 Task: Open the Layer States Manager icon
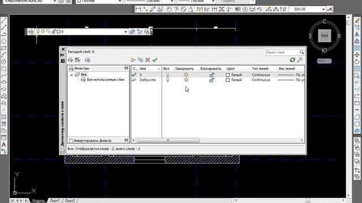point(87,60)
